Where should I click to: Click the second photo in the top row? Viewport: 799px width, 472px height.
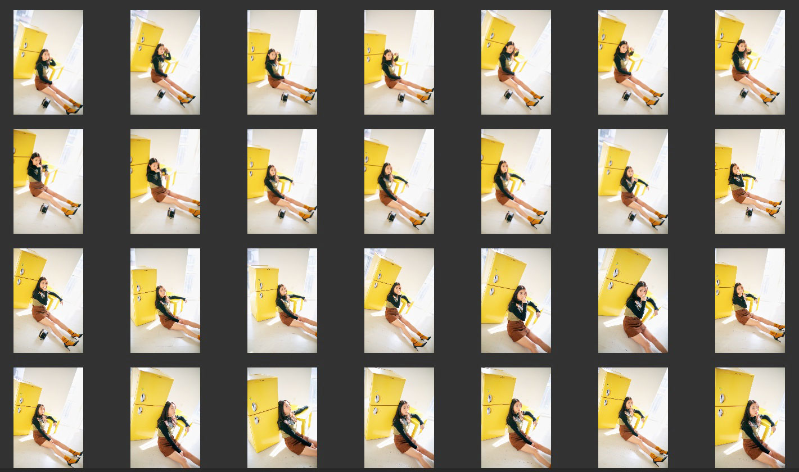pos(165,62)
